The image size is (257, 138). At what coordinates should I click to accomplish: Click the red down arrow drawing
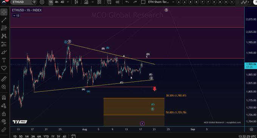point(155,89)
